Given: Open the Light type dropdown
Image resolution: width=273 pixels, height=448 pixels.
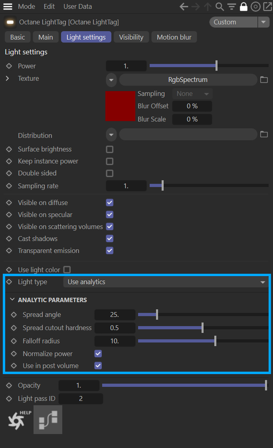Looking at the screenshot, I should pos(166,282).
